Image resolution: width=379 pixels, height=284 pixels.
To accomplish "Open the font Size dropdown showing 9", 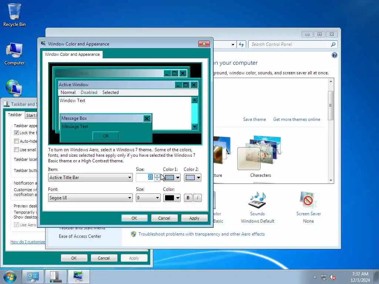I will point(148,198).
